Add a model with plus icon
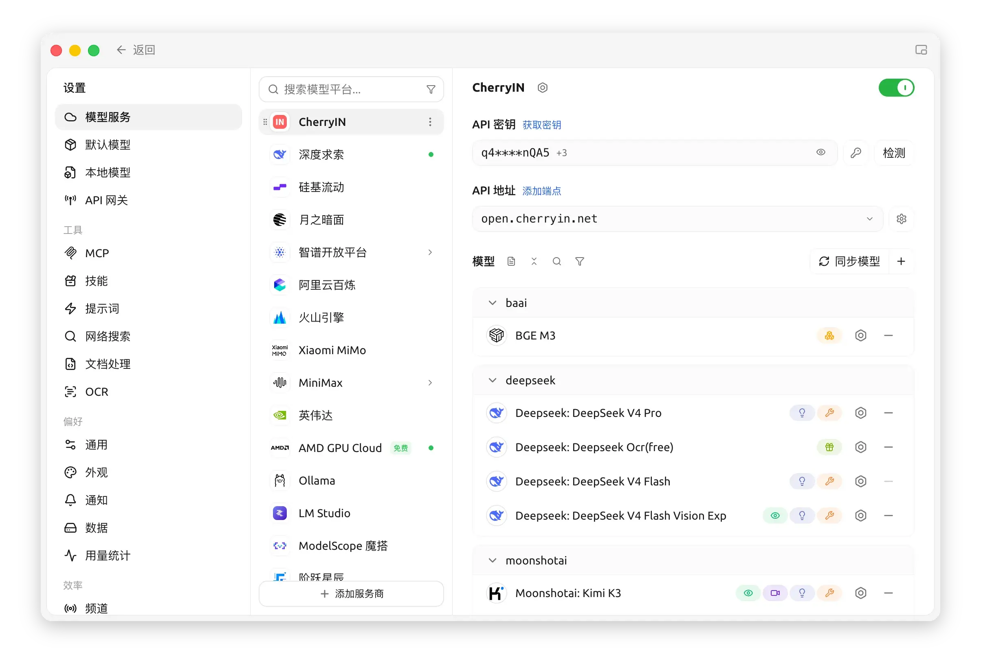The height and width of the screenshot is (670, 981). (901, 262)
